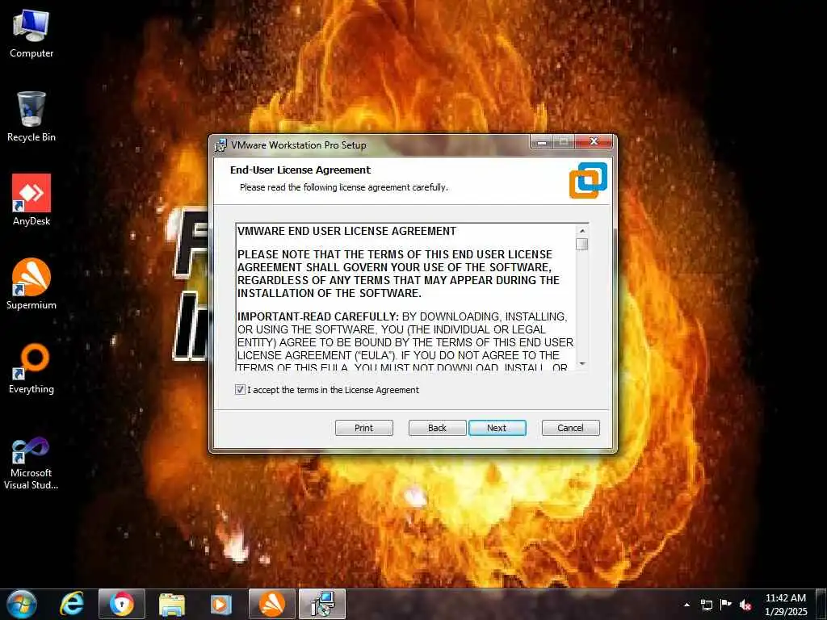Cancel the VMware Workstation setup
827x620 pixels.
(571, 428)
